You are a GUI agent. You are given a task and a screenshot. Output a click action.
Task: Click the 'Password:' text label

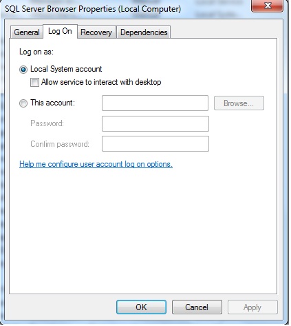pyautogui.click(x=47, y=123)
